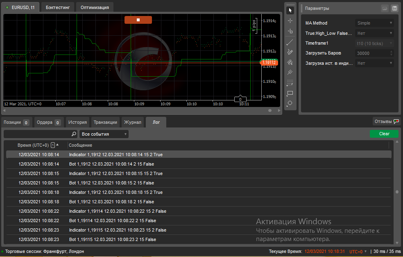This screenshot has width=403, height=257.
Task: Click the chart scroll left arrow
Action: coord(5,110)
